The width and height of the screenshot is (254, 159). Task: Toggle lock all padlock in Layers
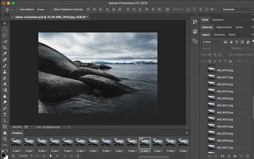[230, 61]
